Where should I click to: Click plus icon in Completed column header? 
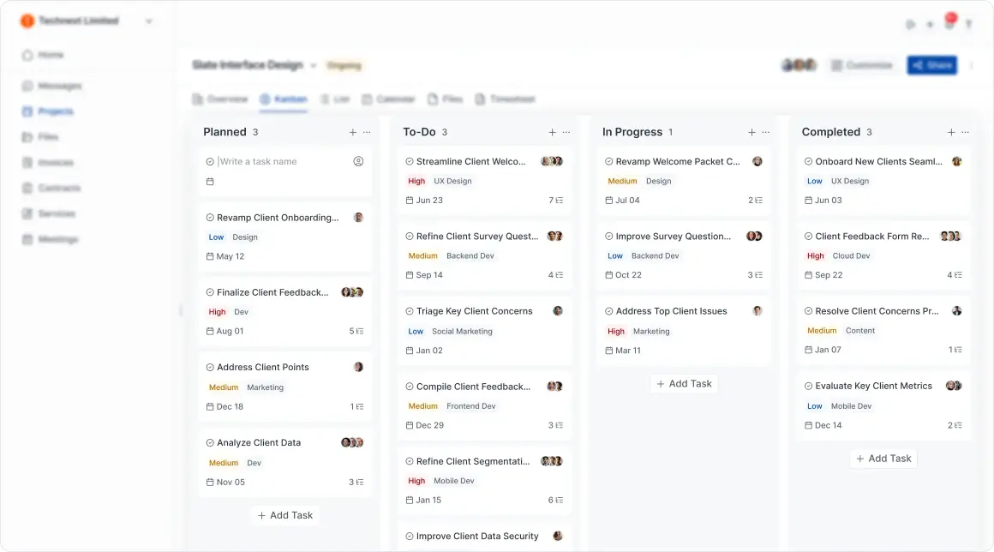coord(951,133)
